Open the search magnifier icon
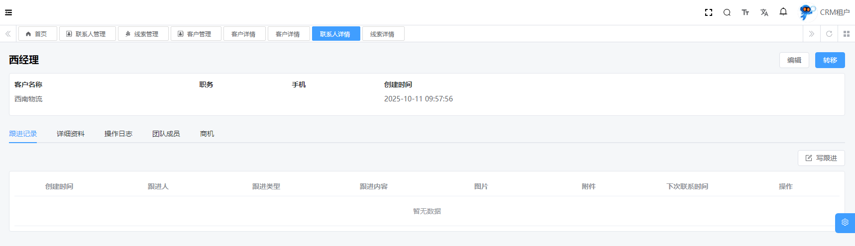 point(727,12)
